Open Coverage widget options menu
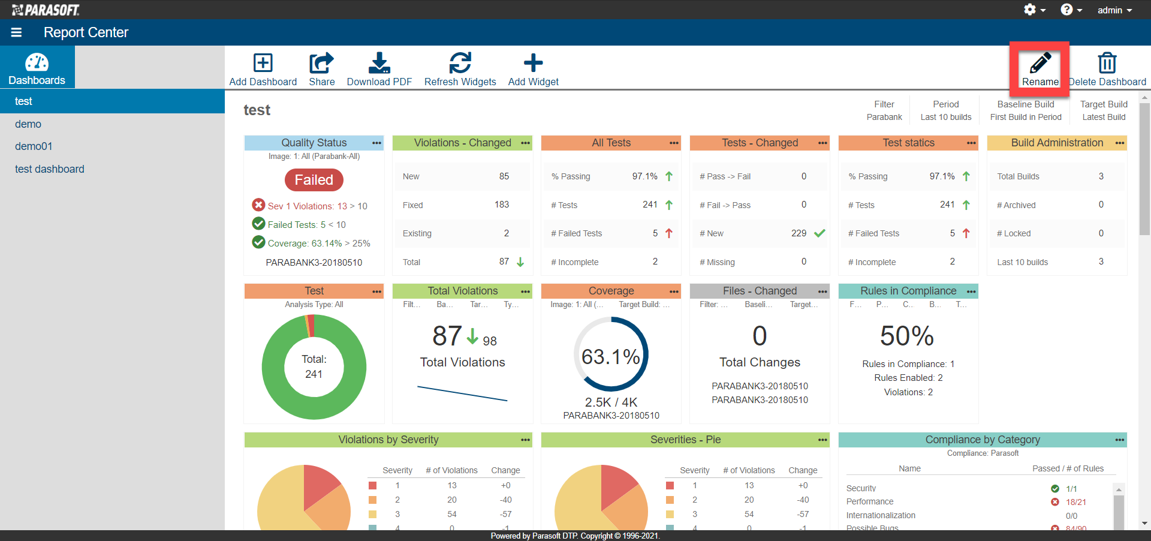 pos(674,291)
